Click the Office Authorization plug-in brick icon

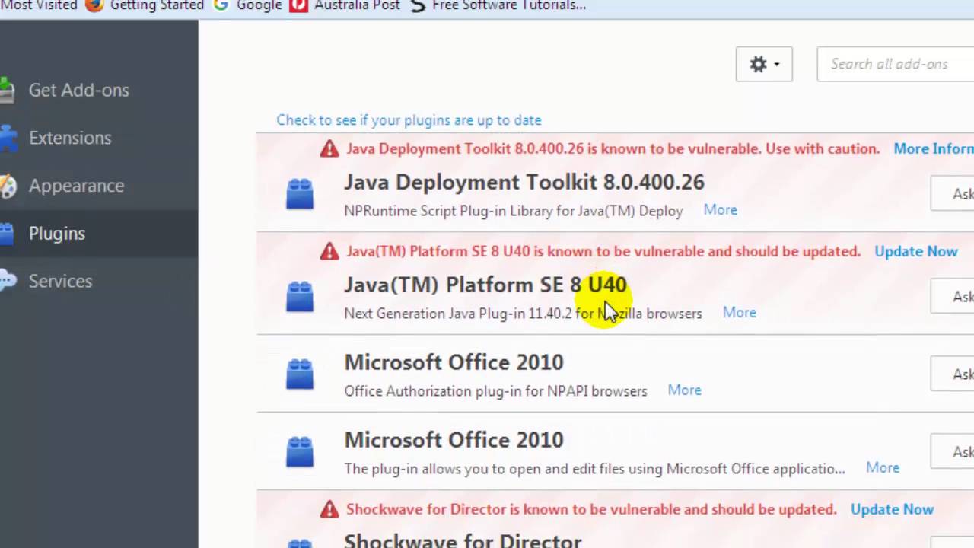[300, 374]
